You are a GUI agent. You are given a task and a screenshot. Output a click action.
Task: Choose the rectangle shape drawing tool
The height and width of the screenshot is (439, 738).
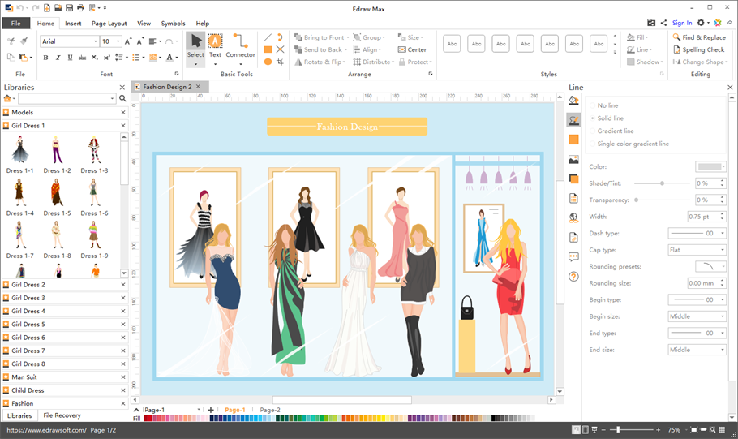point(268,49)
